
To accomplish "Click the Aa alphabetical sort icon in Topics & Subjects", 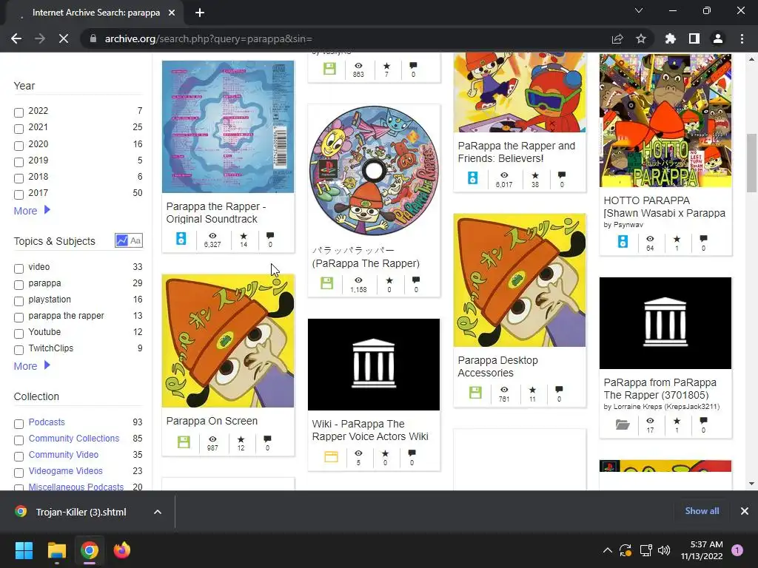I will [135, 240].
